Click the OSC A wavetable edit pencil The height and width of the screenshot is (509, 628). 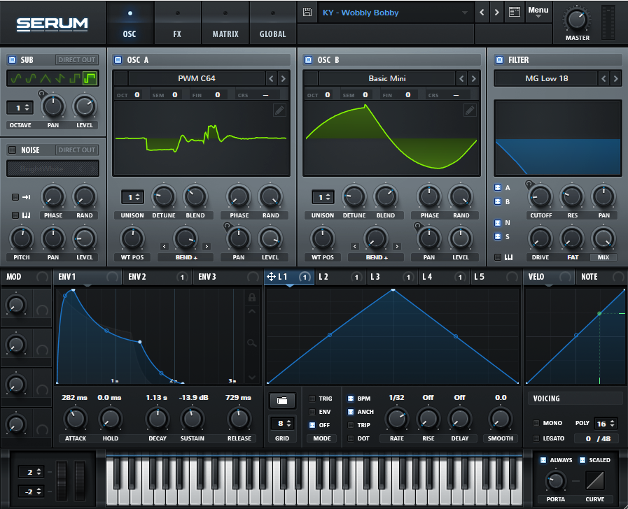[x=279, y=110]
